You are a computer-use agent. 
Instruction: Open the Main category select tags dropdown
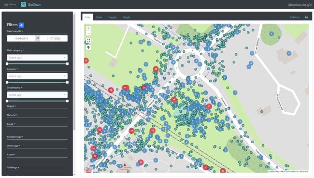(x=37, y=58)
